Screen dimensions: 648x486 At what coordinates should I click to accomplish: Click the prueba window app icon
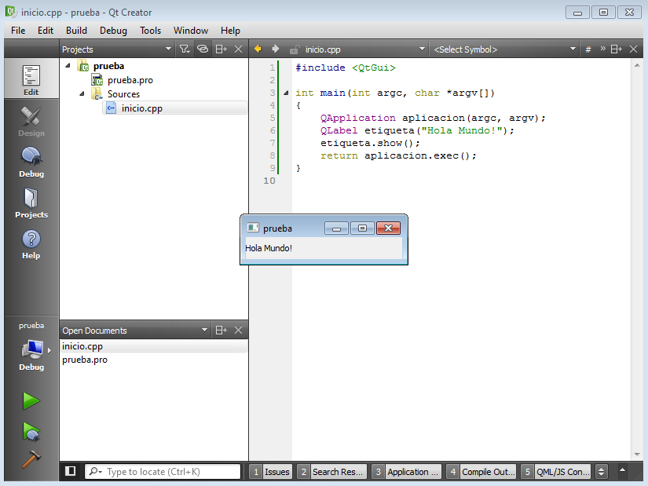pyautogui.click(x=252, y=228)
